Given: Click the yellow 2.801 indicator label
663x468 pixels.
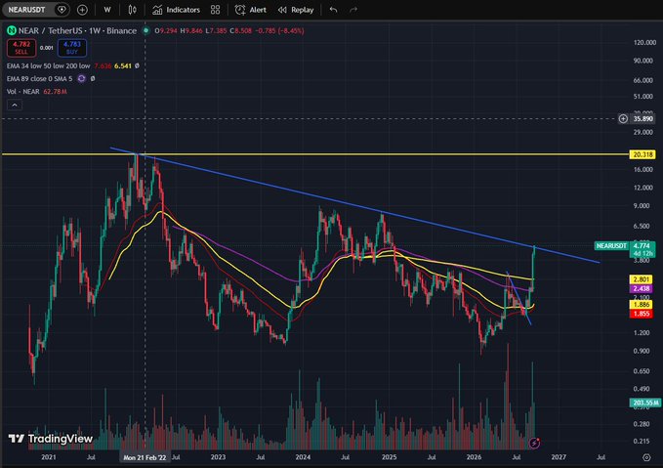Looking at the screenshot, I should [x=642, y=279].
